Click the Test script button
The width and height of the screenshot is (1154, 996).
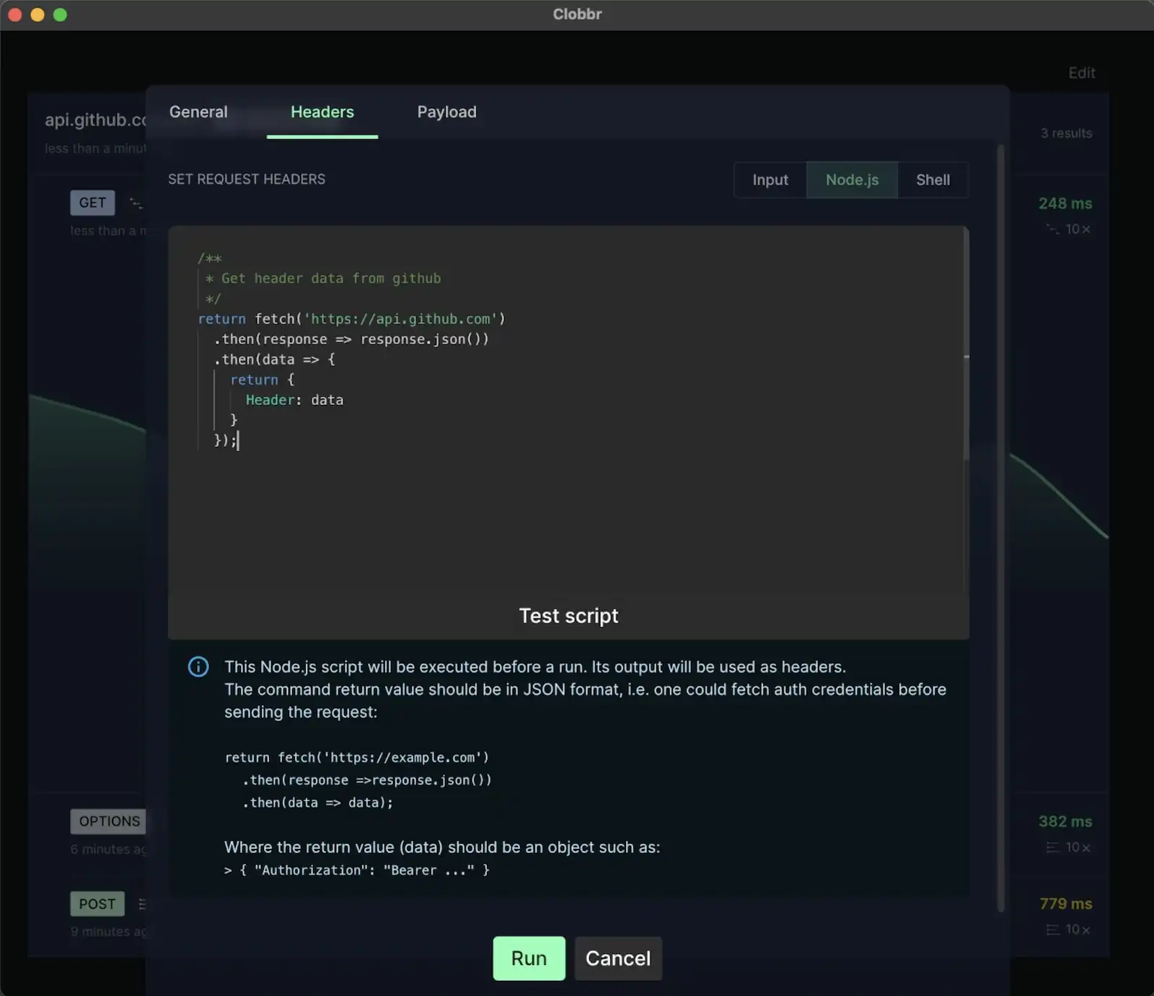[x=568, y=616]
